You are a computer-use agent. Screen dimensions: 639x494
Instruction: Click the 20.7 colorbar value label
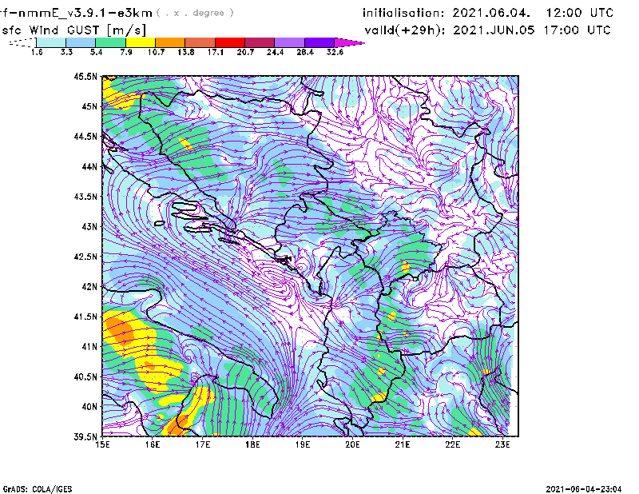pos(245,52)
